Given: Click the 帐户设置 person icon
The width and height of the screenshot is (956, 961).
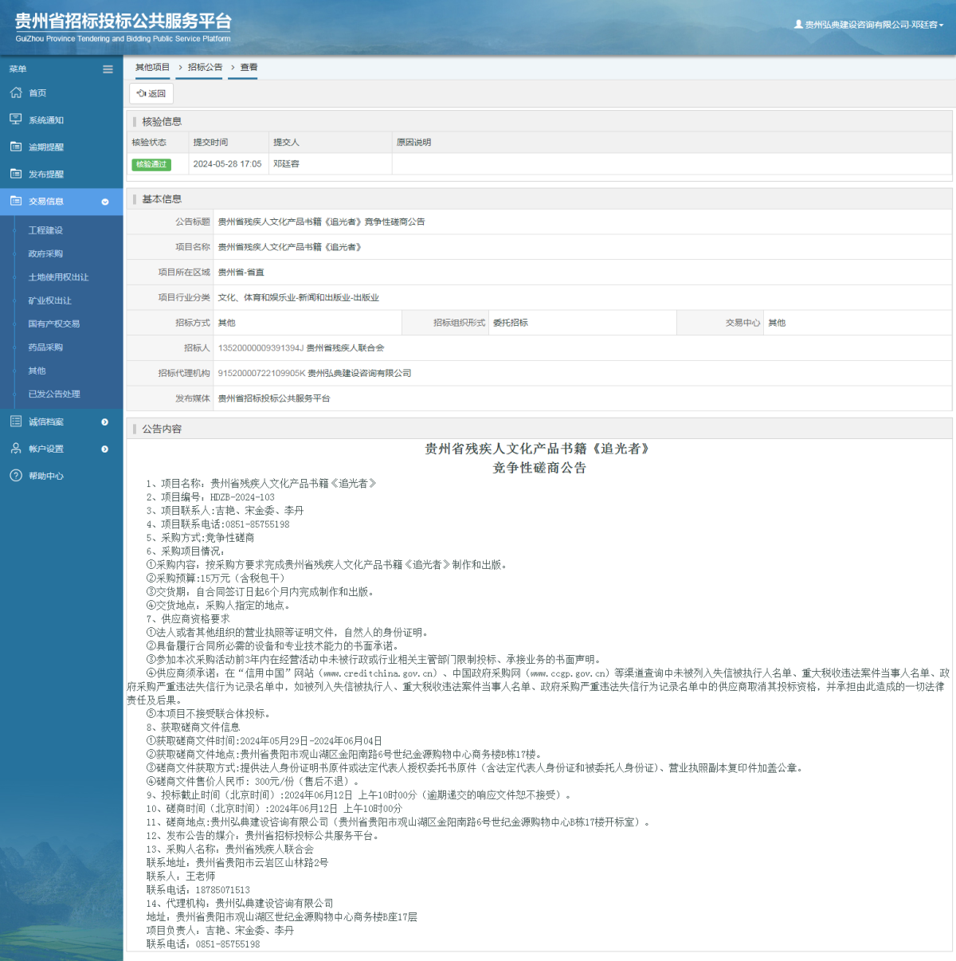Looking at the screenshot, I should 16,449.
